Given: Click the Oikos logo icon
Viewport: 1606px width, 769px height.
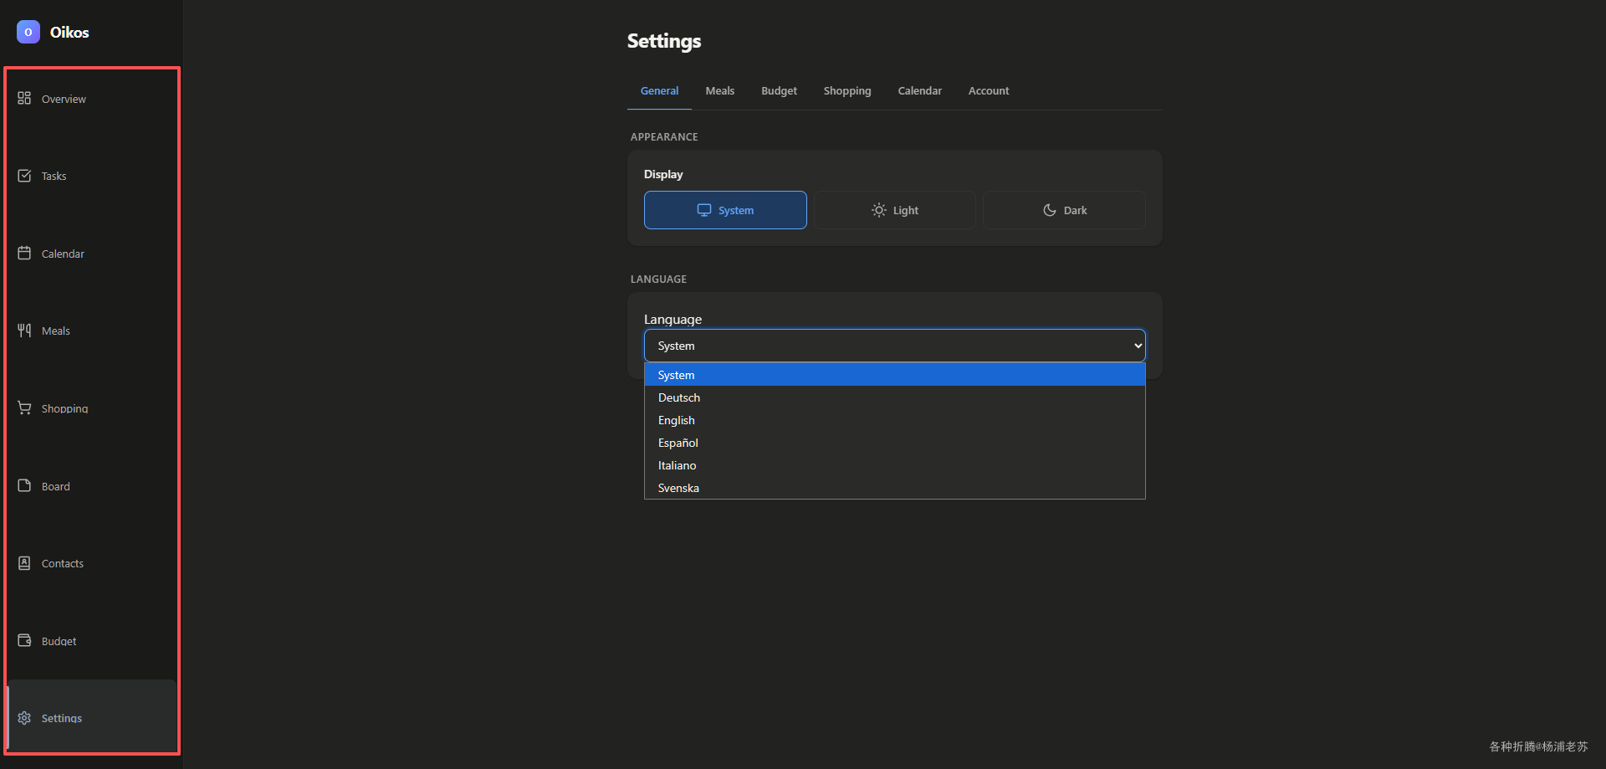Looking at the screenshot, I should [x=28, y=33].
